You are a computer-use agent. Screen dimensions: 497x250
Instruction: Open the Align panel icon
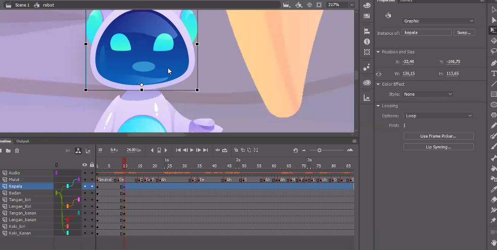(367, 31)
